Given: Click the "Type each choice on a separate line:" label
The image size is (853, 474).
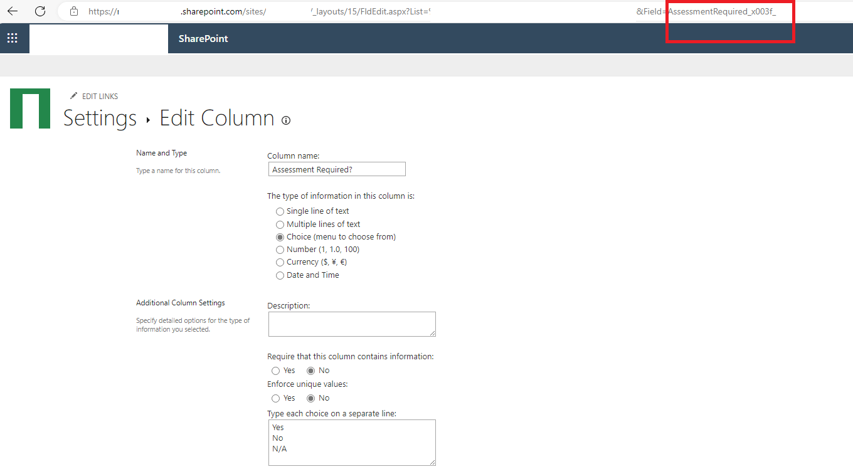Looking at the screenshot, I should point(332,414).
